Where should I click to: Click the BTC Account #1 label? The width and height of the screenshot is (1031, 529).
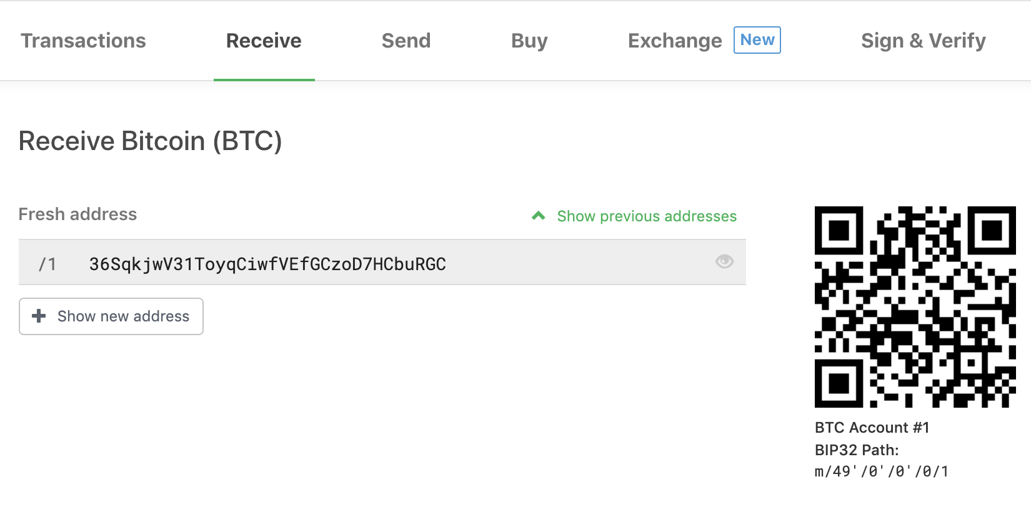[x=872, y=428]
